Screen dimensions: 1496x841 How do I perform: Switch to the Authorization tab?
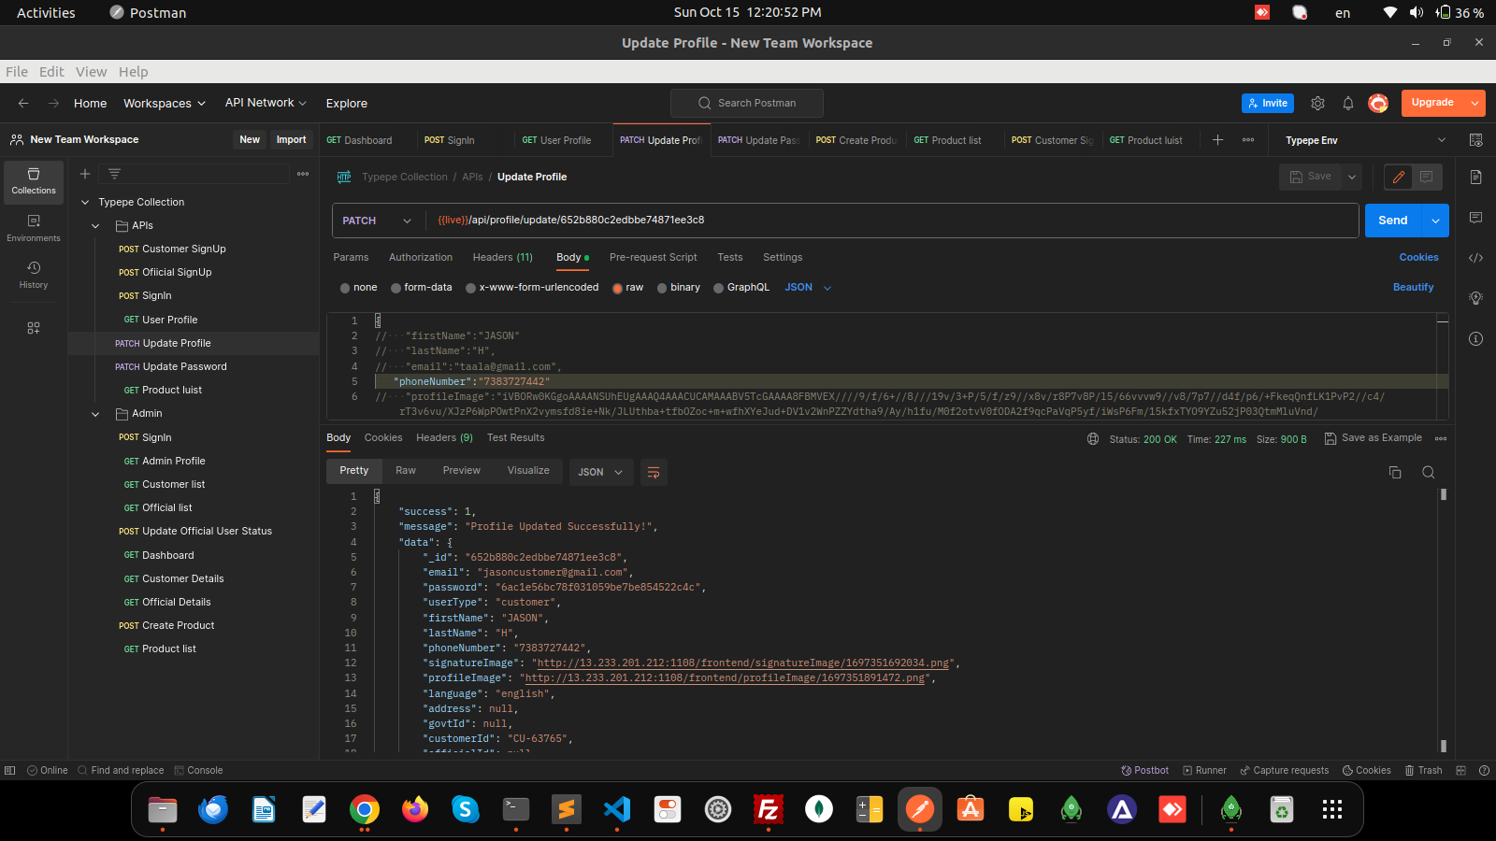click(421, 258)
